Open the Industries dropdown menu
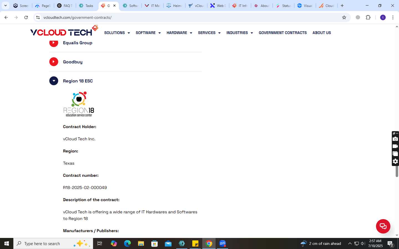Viewport: 399px width, 249px height. pos(240,33)
